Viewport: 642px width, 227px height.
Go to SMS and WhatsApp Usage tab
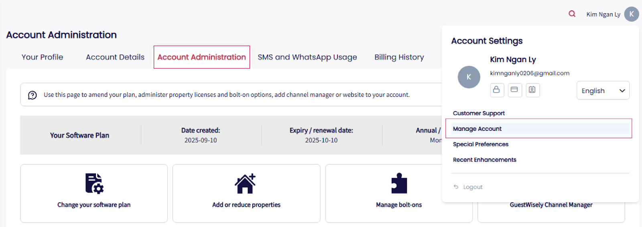(307, 57)
